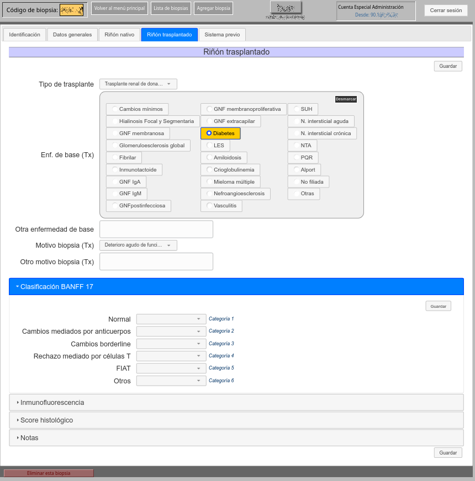Open the Cambios borderline dropdown

pyautogui.click(x=171, y=344)
